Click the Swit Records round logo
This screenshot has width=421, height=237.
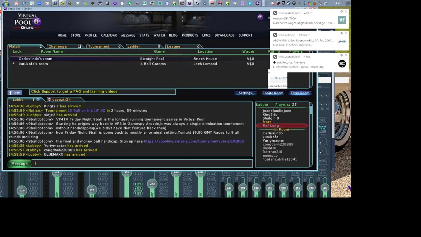coord(342,64)
